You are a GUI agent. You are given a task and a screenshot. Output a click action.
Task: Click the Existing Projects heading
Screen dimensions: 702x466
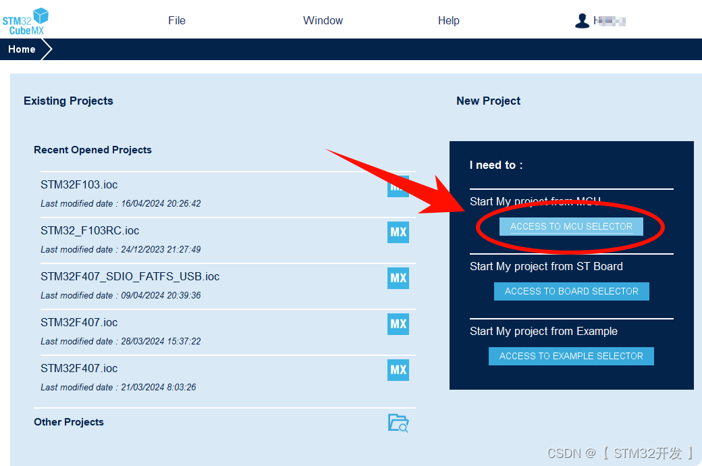pyautogui.click(x=68, y=101)
